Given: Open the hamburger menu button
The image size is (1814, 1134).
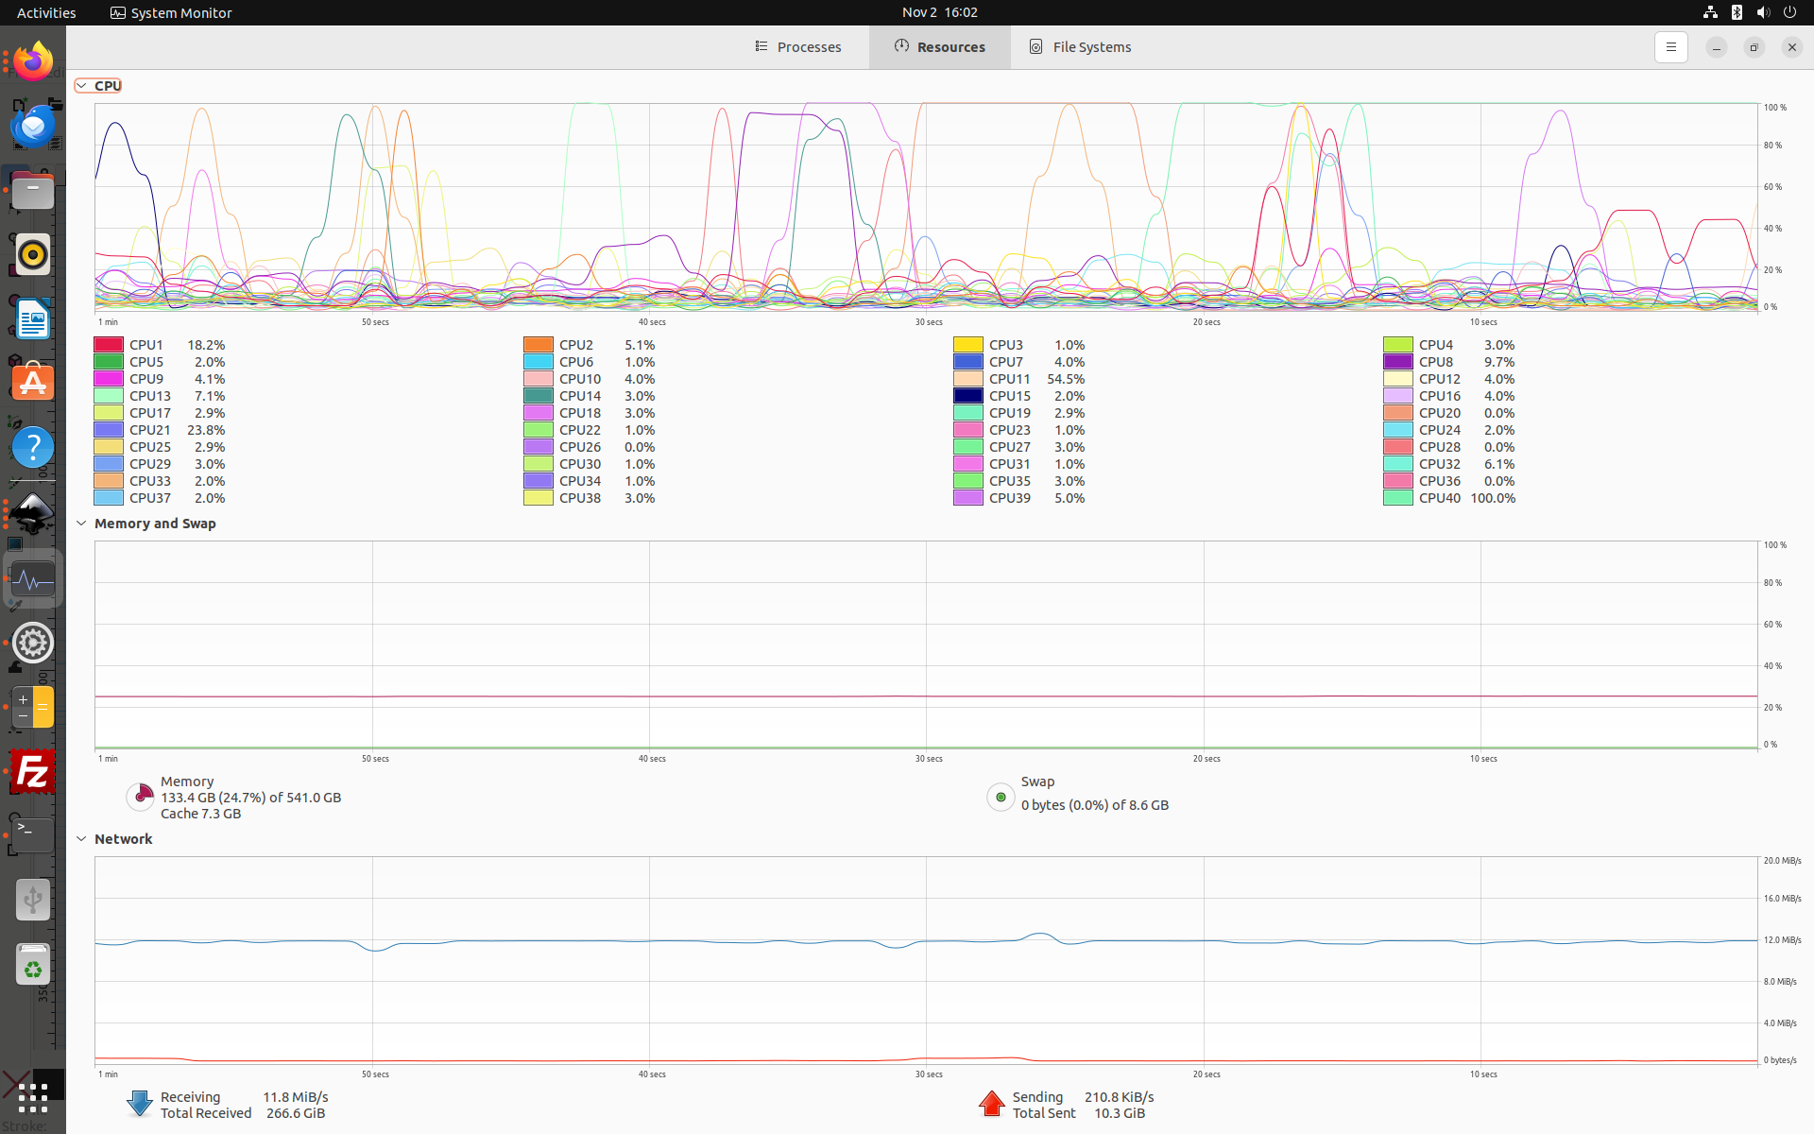Looking at the screenshot, I should pos(1670,47).
